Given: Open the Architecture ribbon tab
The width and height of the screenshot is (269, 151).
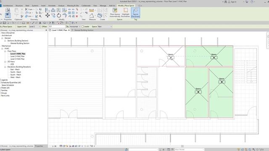Looking at the screenshot, I should click(x=8, y=5).
